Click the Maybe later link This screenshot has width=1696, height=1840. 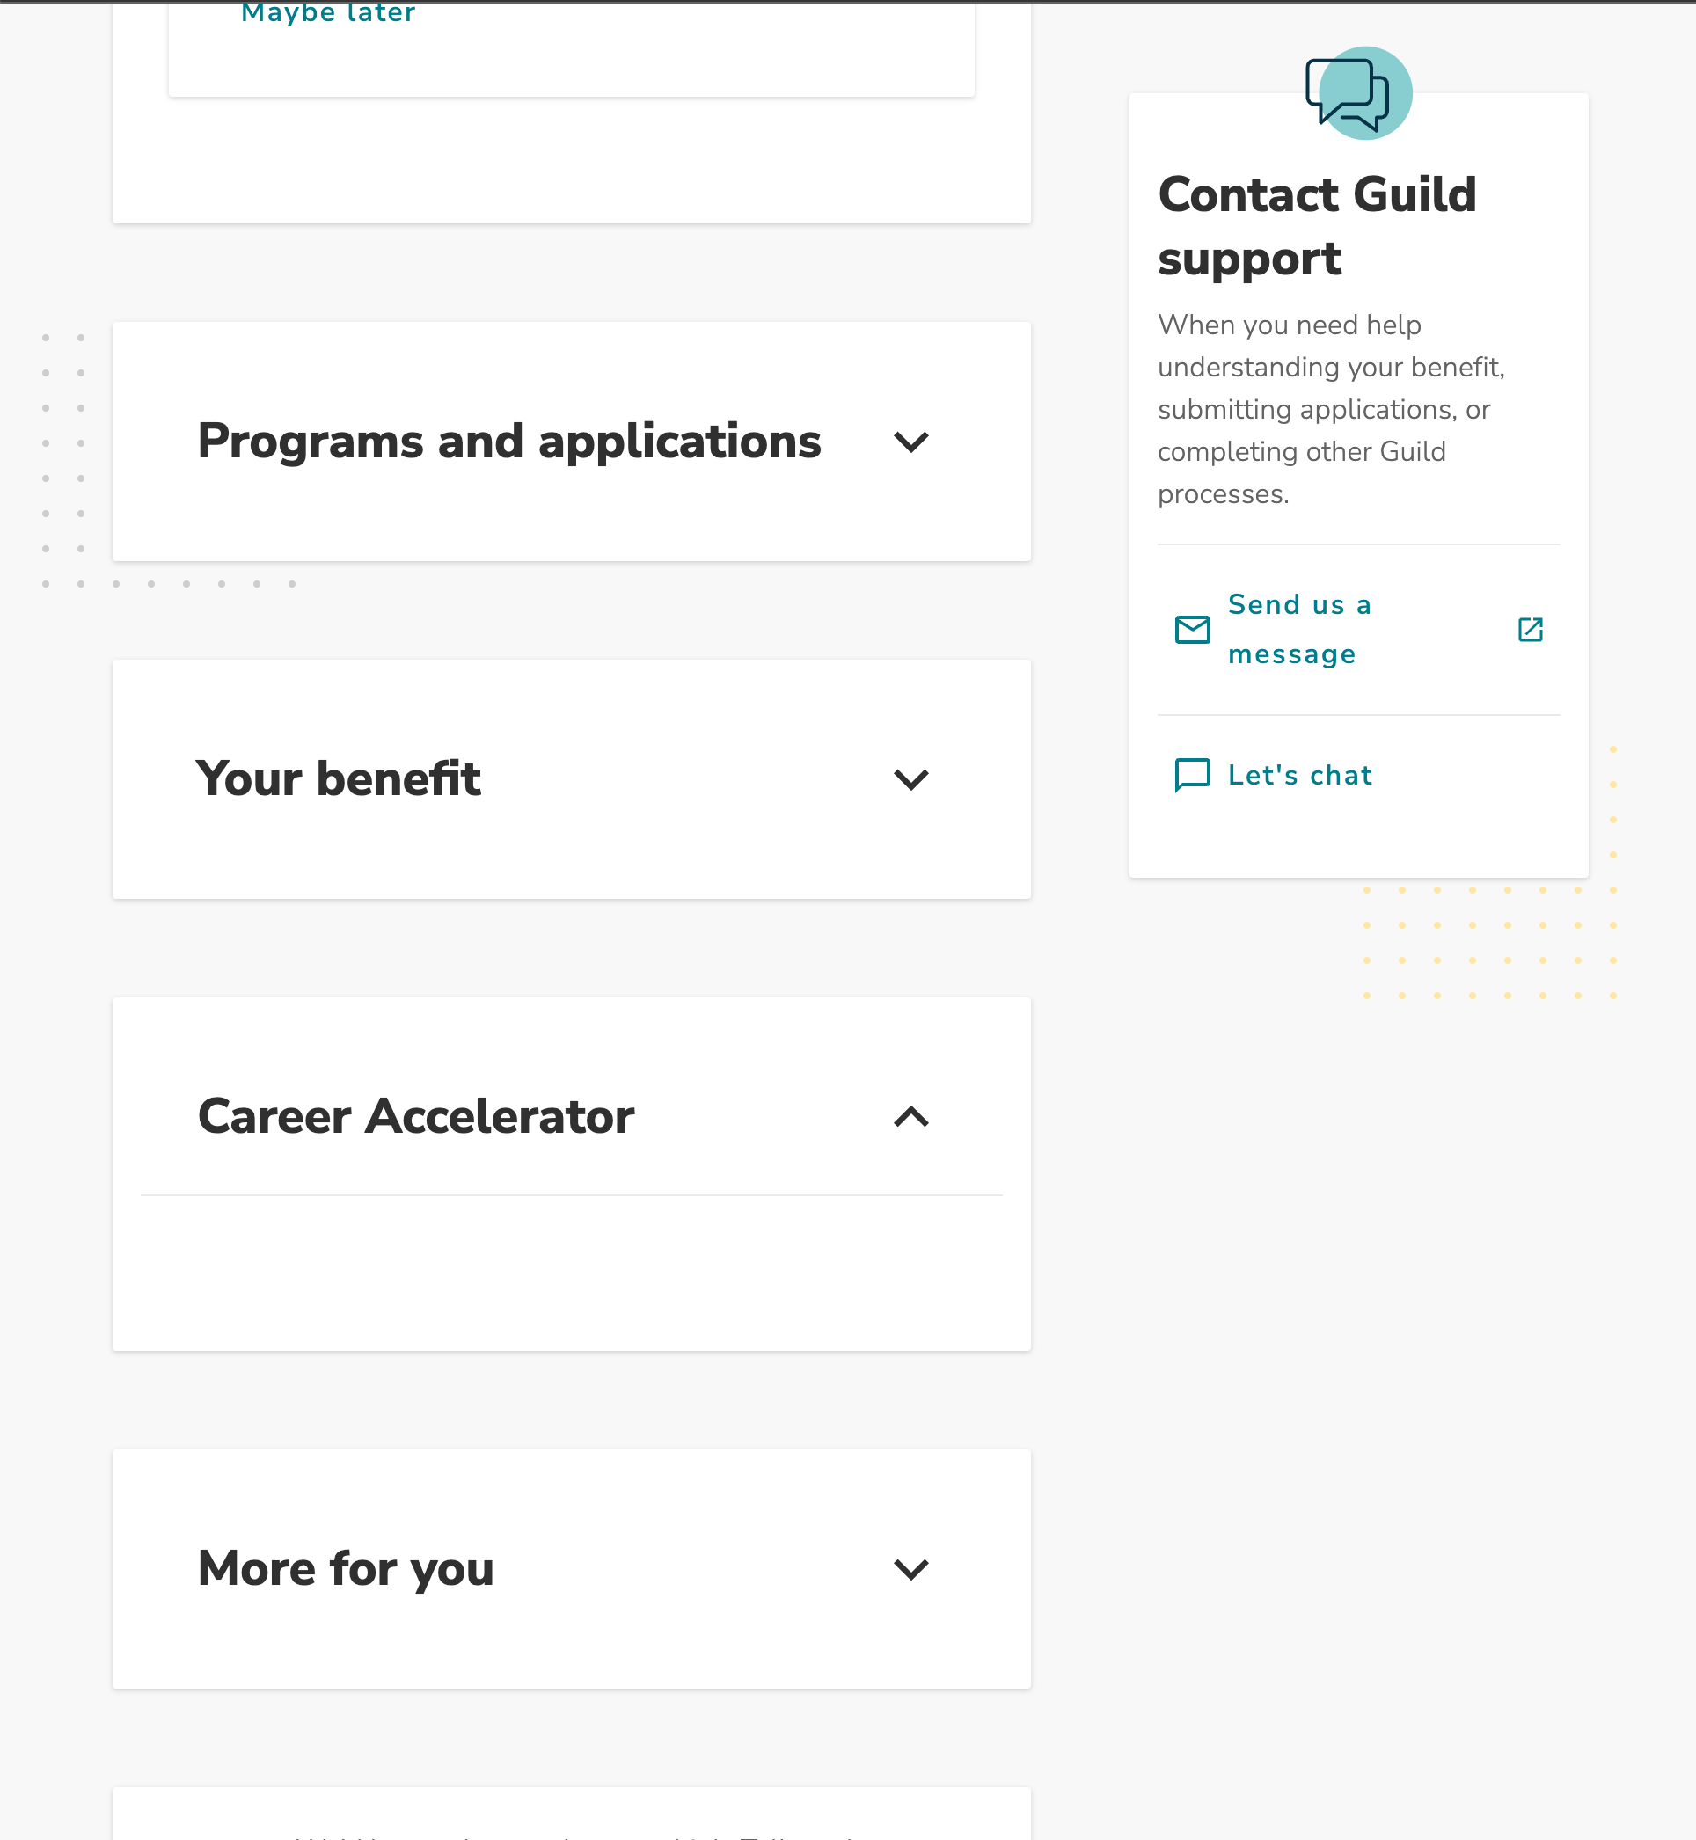(327, 13)
